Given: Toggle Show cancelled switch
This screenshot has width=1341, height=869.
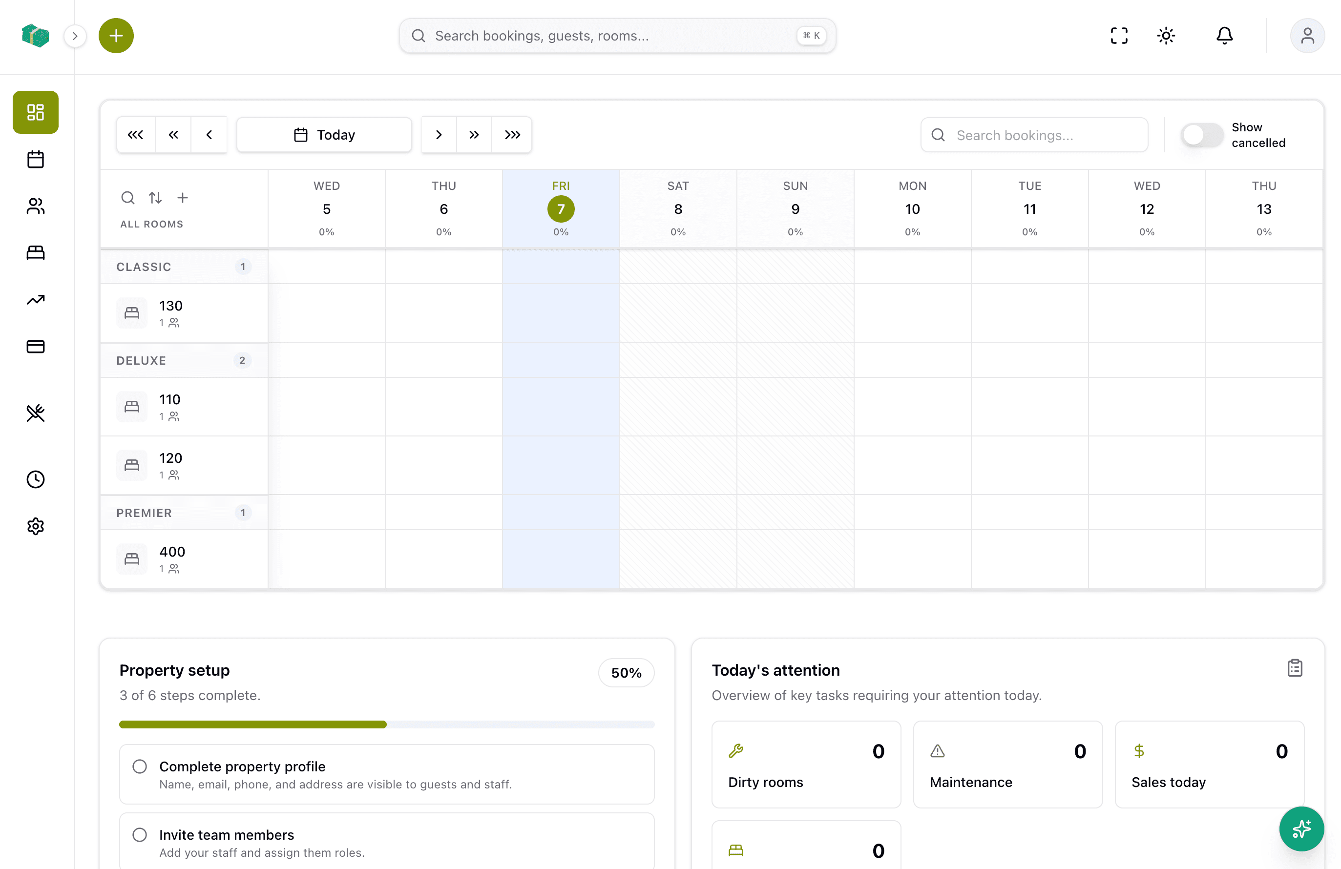Looking at the screenshot, I should [x=1202, y=135].
